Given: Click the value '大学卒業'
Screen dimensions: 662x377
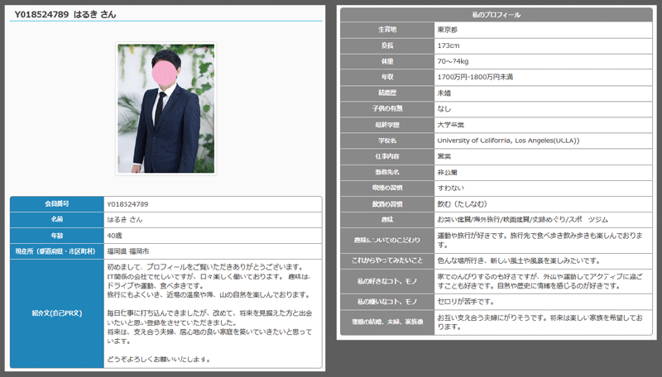Looking at the screenshot, I should point(451,125).
